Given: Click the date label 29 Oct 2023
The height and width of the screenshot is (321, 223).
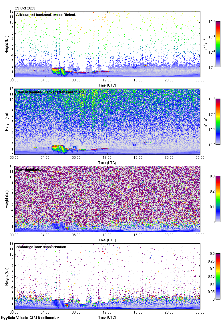Looking at the screenshot, I should click(x=25, y=8).
